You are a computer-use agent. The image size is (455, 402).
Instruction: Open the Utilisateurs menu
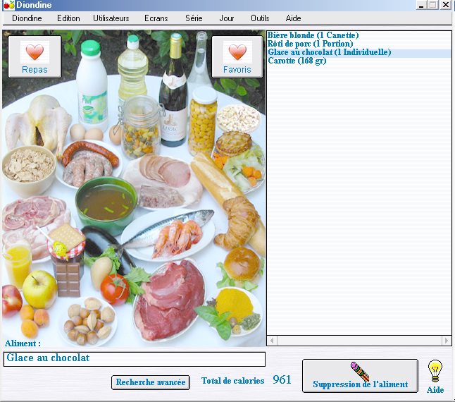pyautogui.click(x=111, y=18)
